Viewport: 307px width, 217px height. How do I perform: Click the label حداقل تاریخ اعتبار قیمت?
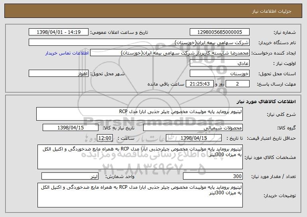click(x=271, y=138)
